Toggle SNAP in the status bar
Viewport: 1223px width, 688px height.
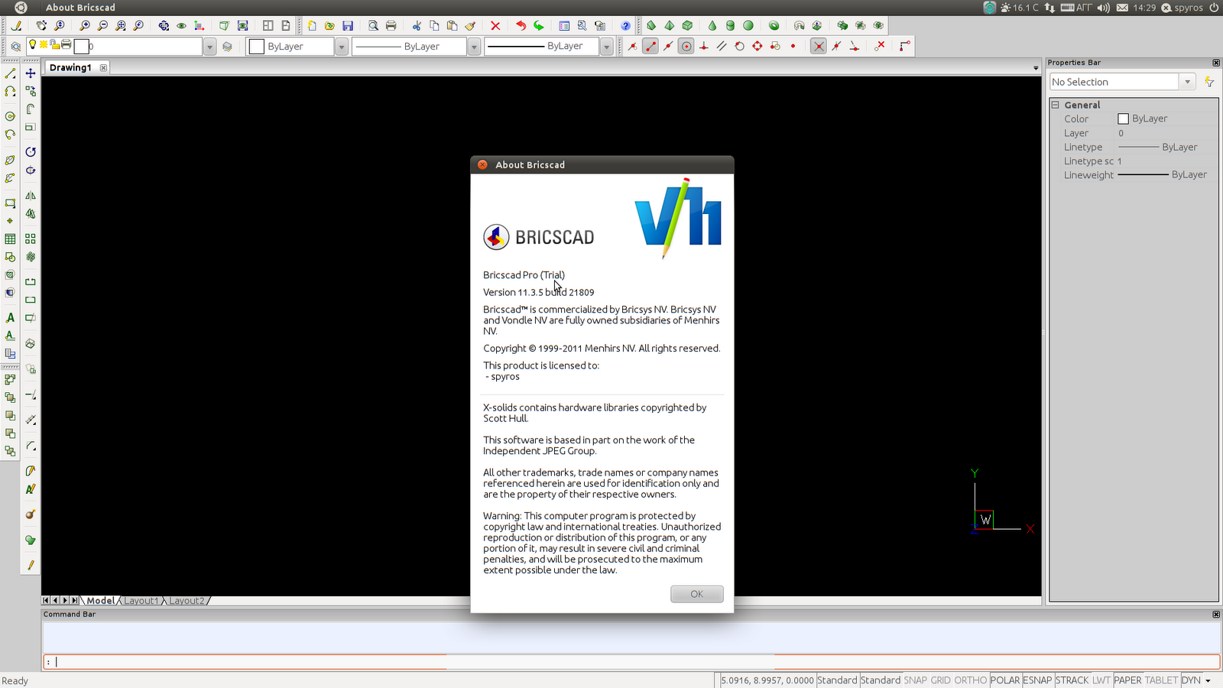915,680
